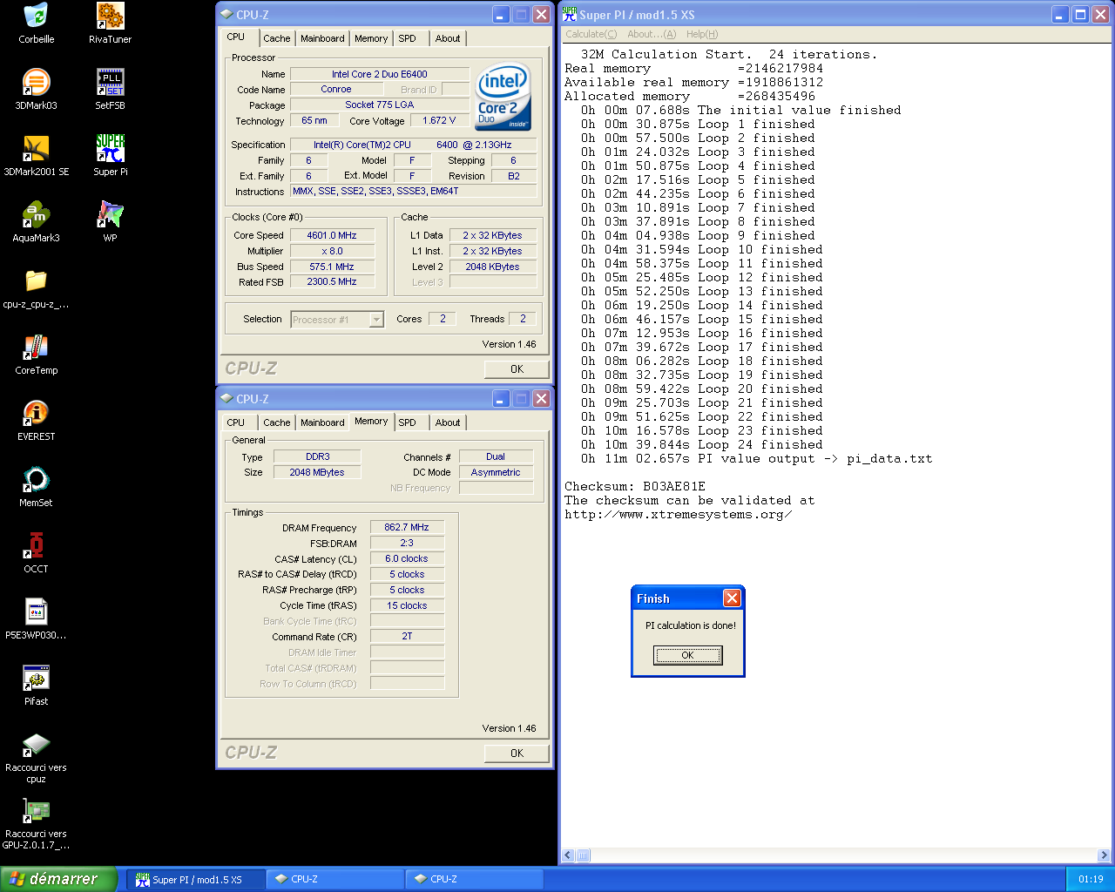Click the démarrer Start button
Image resolution: width=1115 pixels, height=892 pixels.
57,879
